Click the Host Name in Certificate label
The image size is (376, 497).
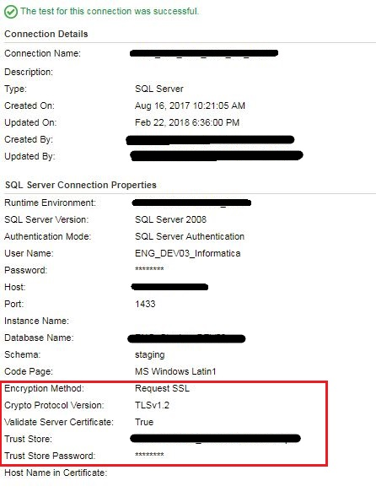[x=56, y=473]
